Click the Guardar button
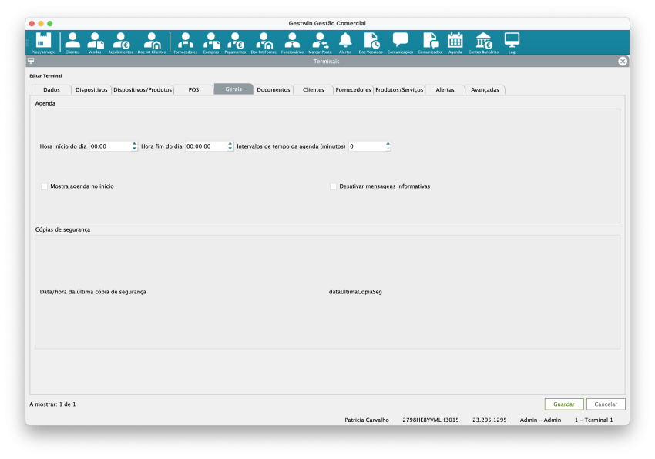This screenshot has width=655, height=459. click(x=563, y=404)
